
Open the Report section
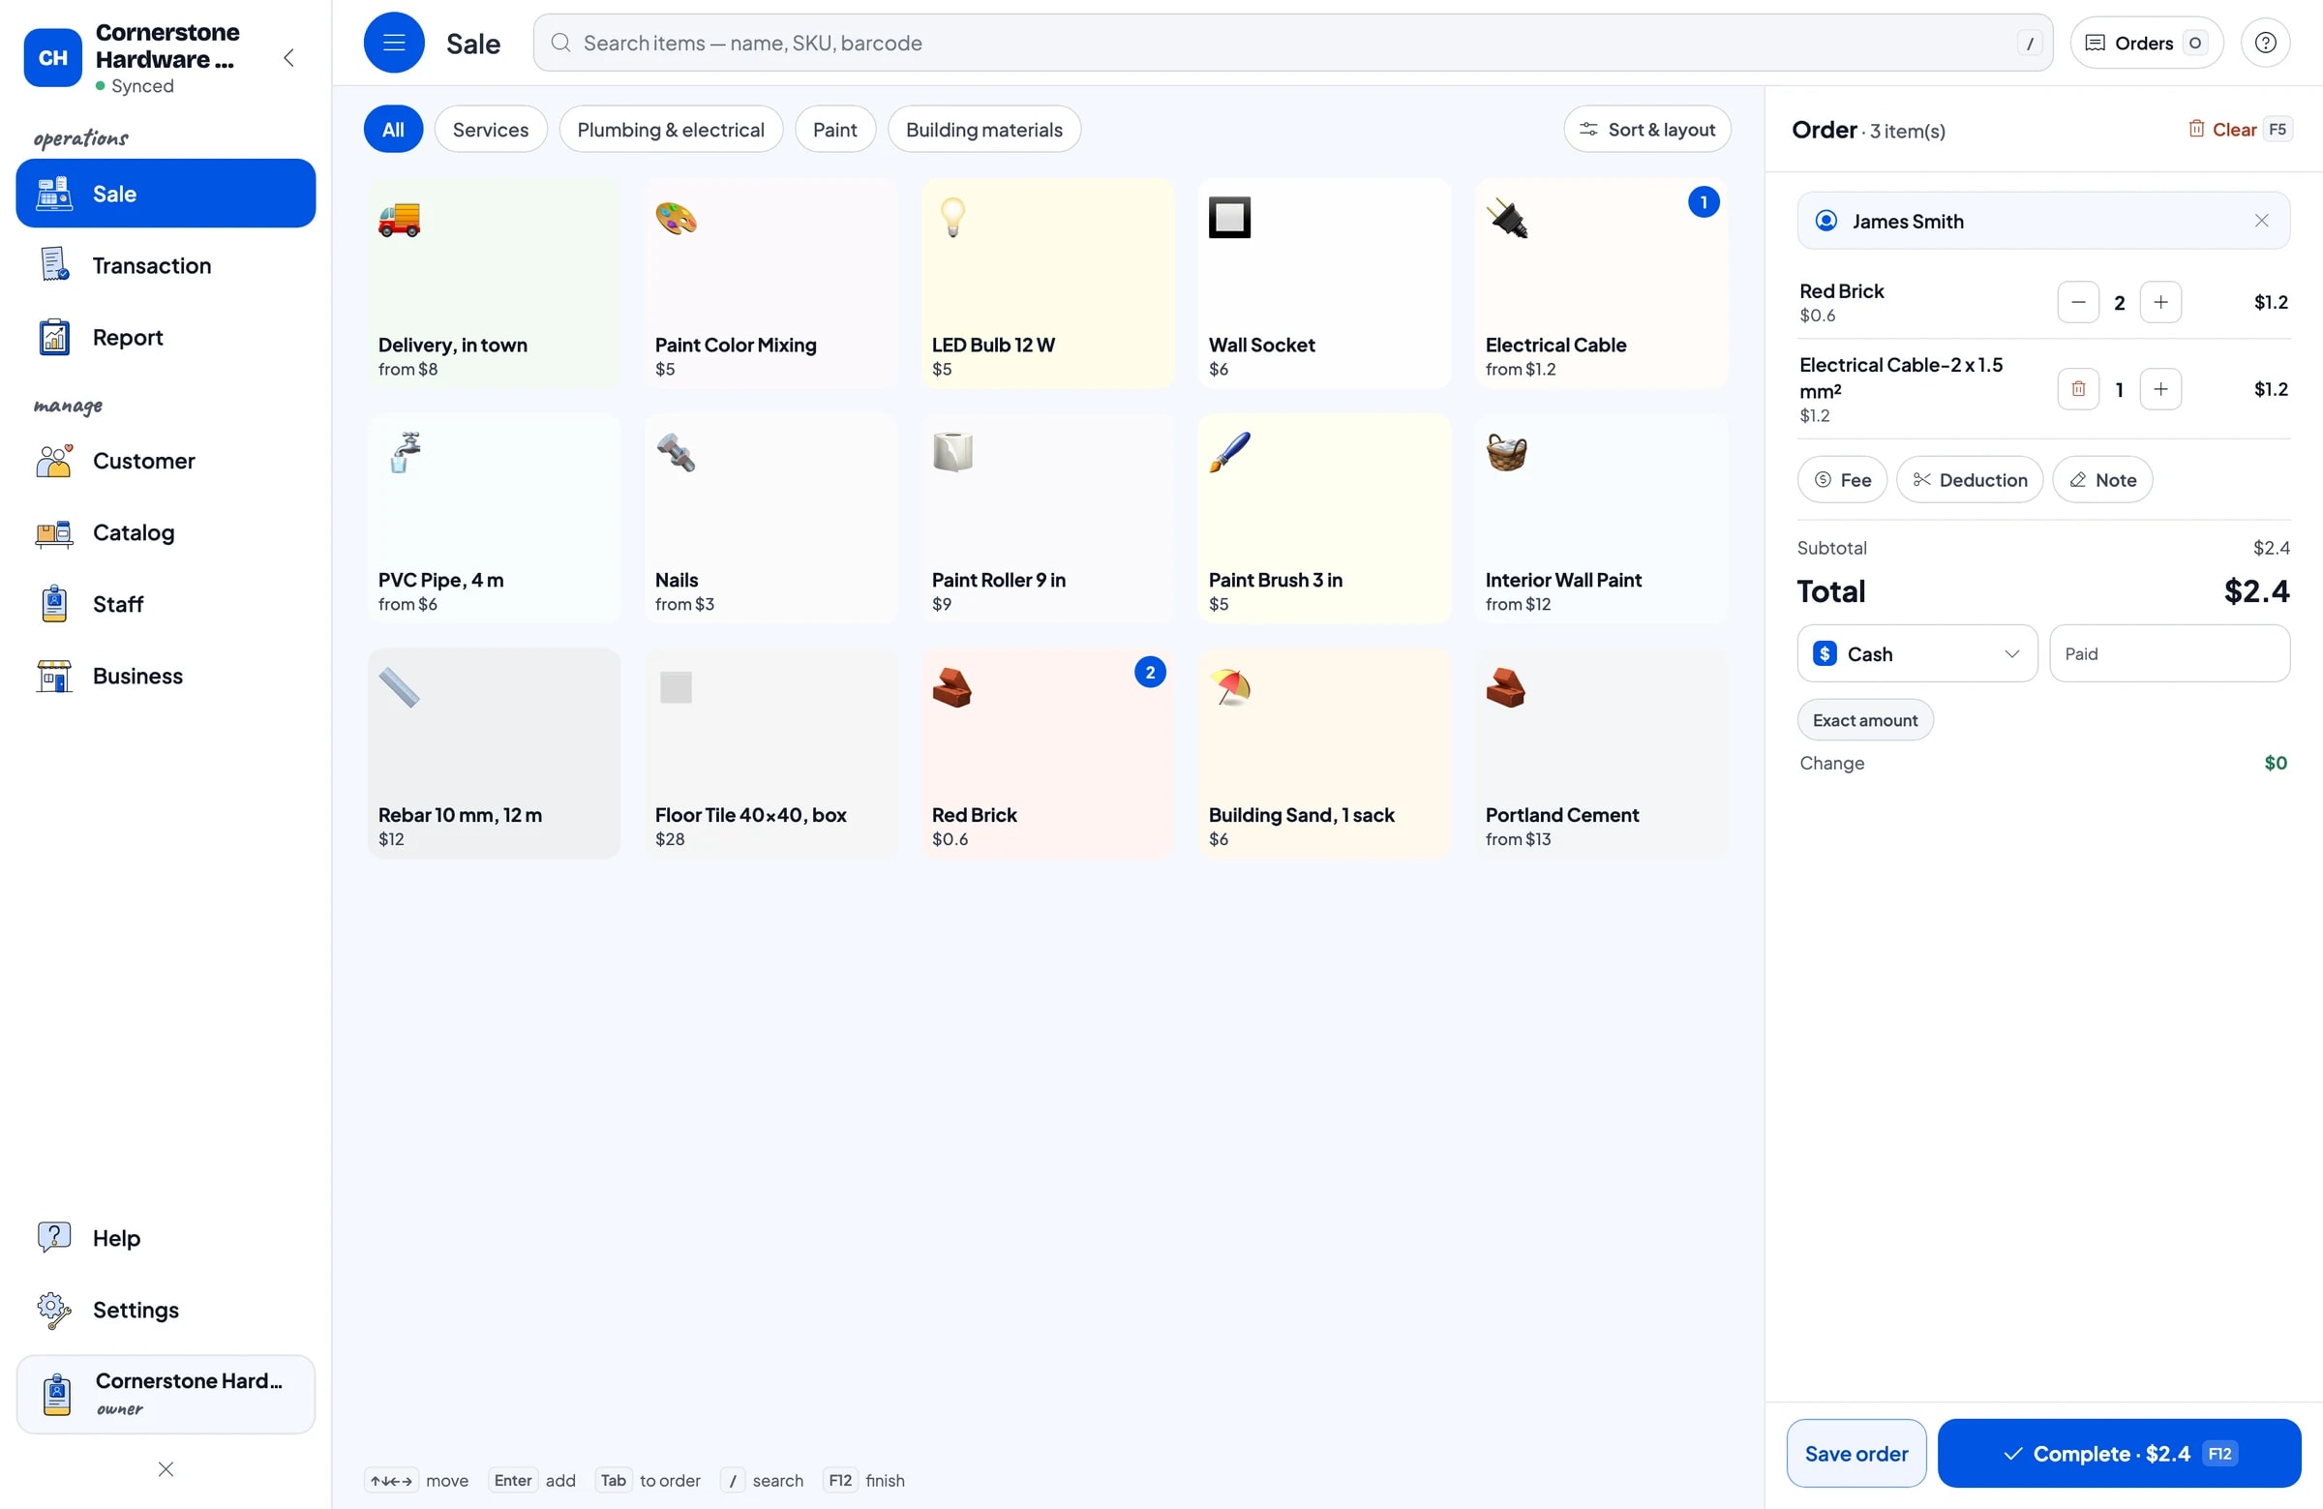pyautogui.click(x=166, y=337)
